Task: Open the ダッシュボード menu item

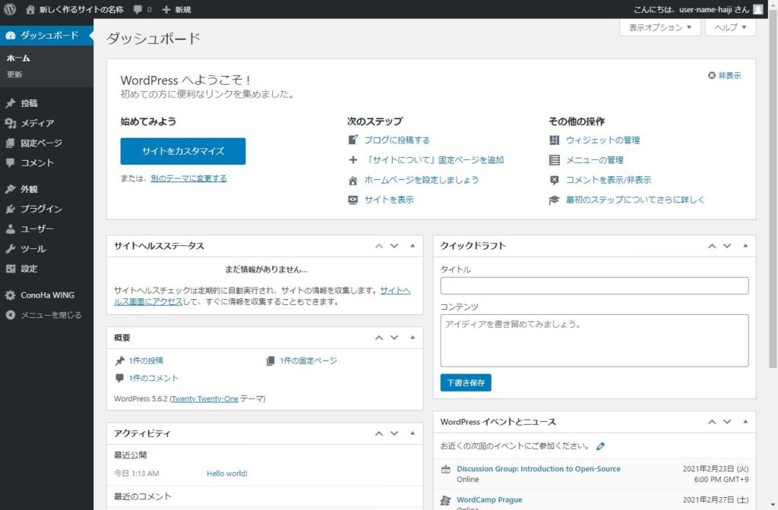Action: tap(46, 35)
